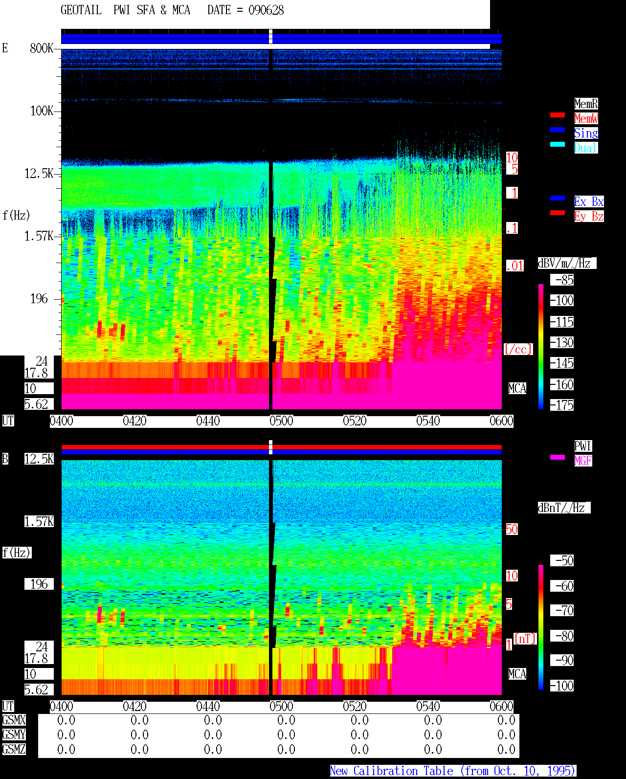Click the dBV/m/√Hz color scale bar

(x=541, y=347)
